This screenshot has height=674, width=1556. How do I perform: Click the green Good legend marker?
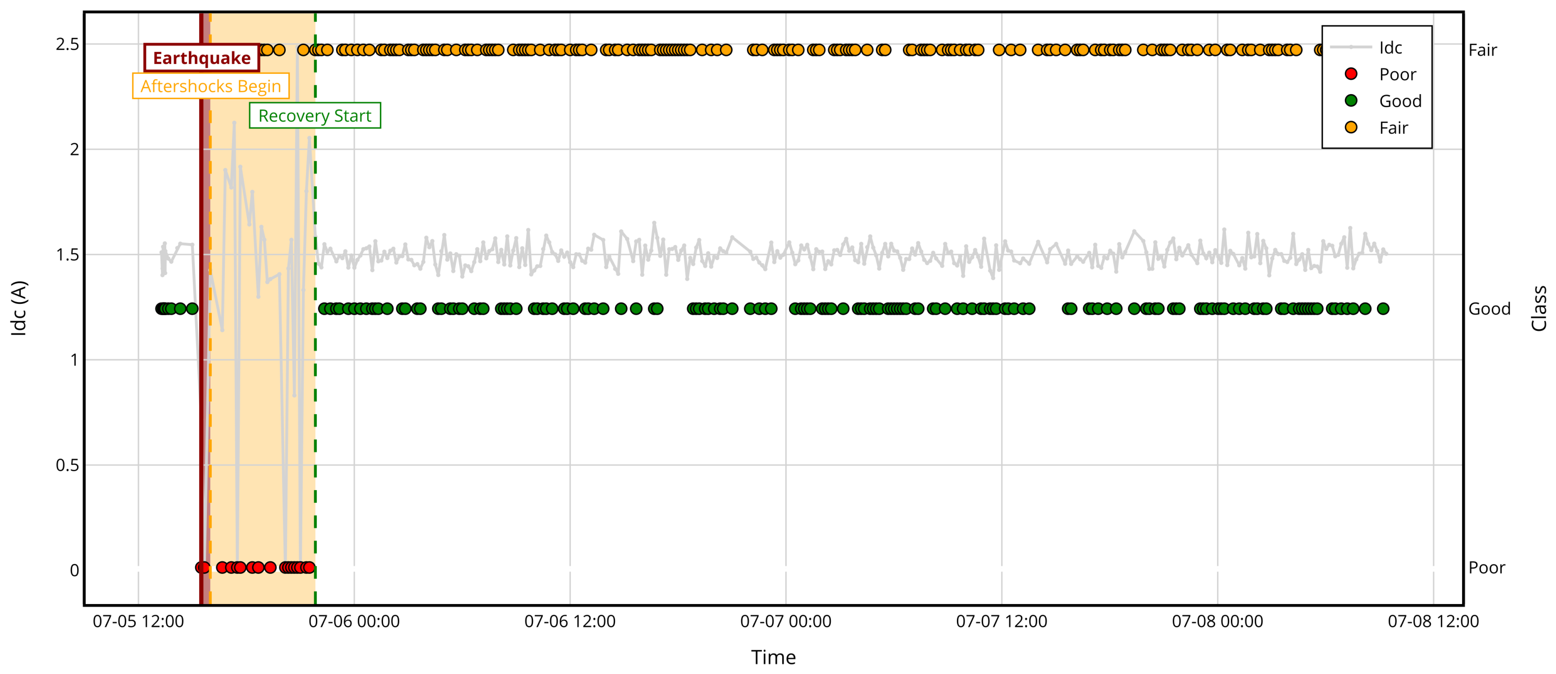pos(1351,101)
